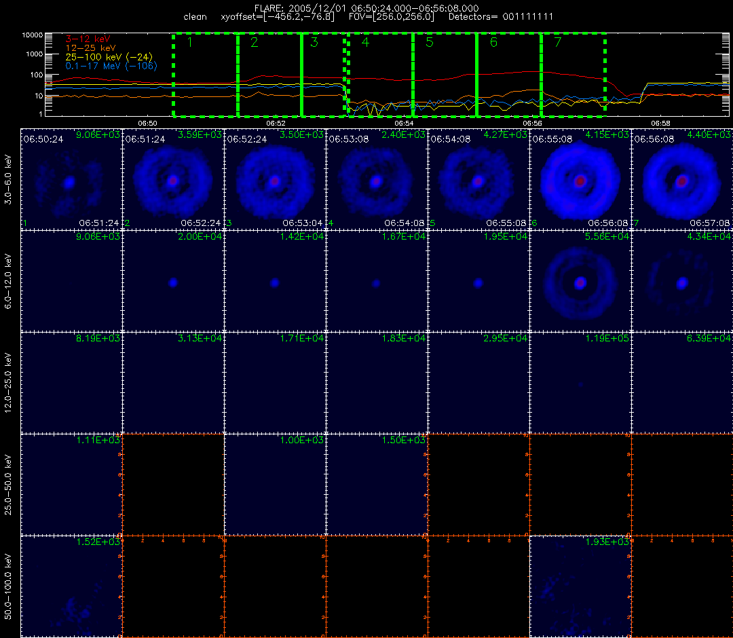Open the 3.0-6.0 keV image with peak 4.15E+03
The width and height of the screenshot is (733, 638).
[x=580, y=180]
